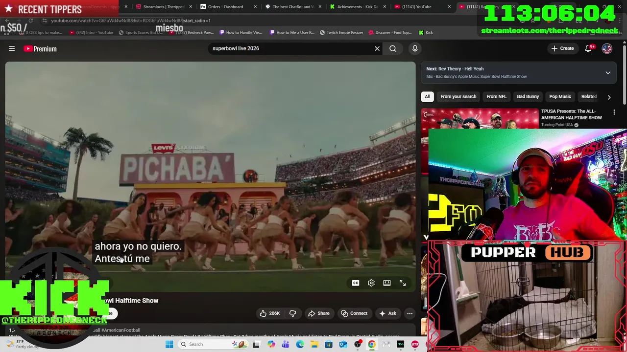Open the more actions ellipsis below the video
The width and height of the screenshot is (627, 352).
pos(410,313)
